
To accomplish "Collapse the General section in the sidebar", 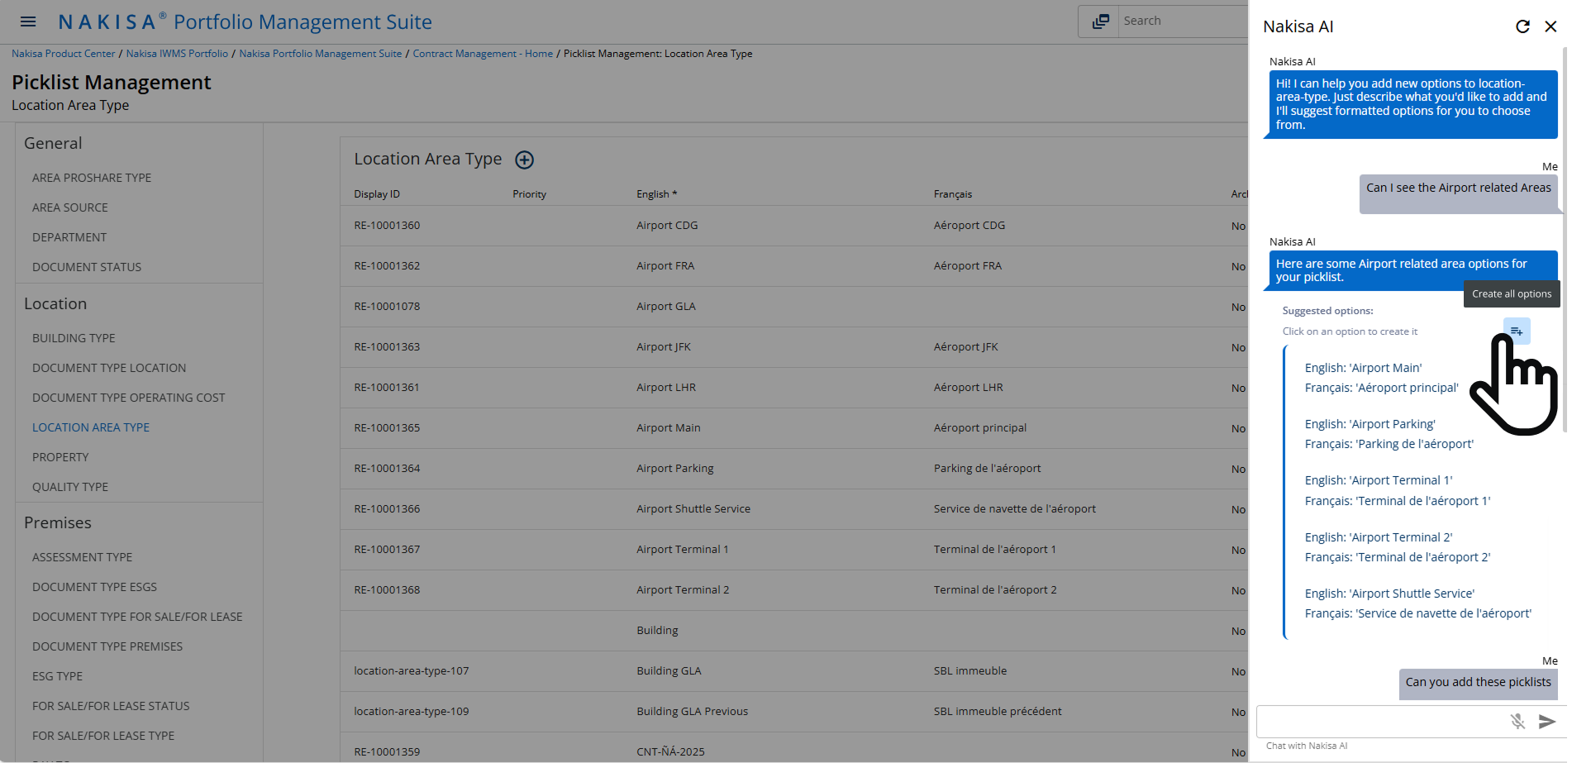I will [x=53, y=143].
